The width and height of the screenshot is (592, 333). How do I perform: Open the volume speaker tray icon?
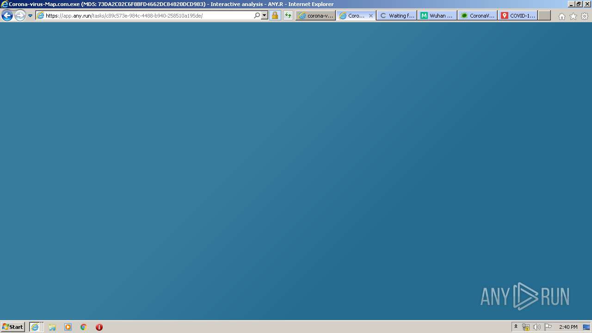pos(536,327)
